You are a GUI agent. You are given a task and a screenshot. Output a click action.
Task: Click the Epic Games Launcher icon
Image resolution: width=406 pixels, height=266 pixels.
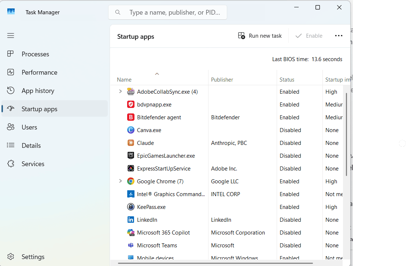pos(131,156)
